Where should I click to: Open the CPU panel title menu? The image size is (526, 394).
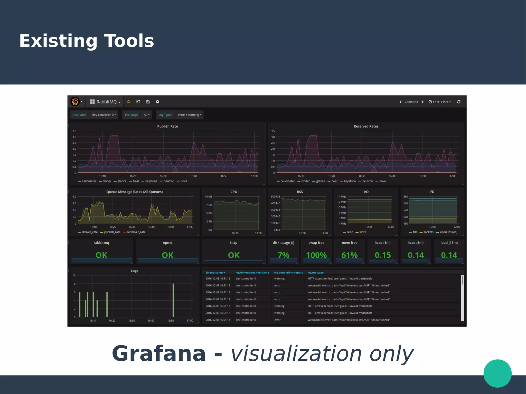pyautogui.click(x=234, y=192)
